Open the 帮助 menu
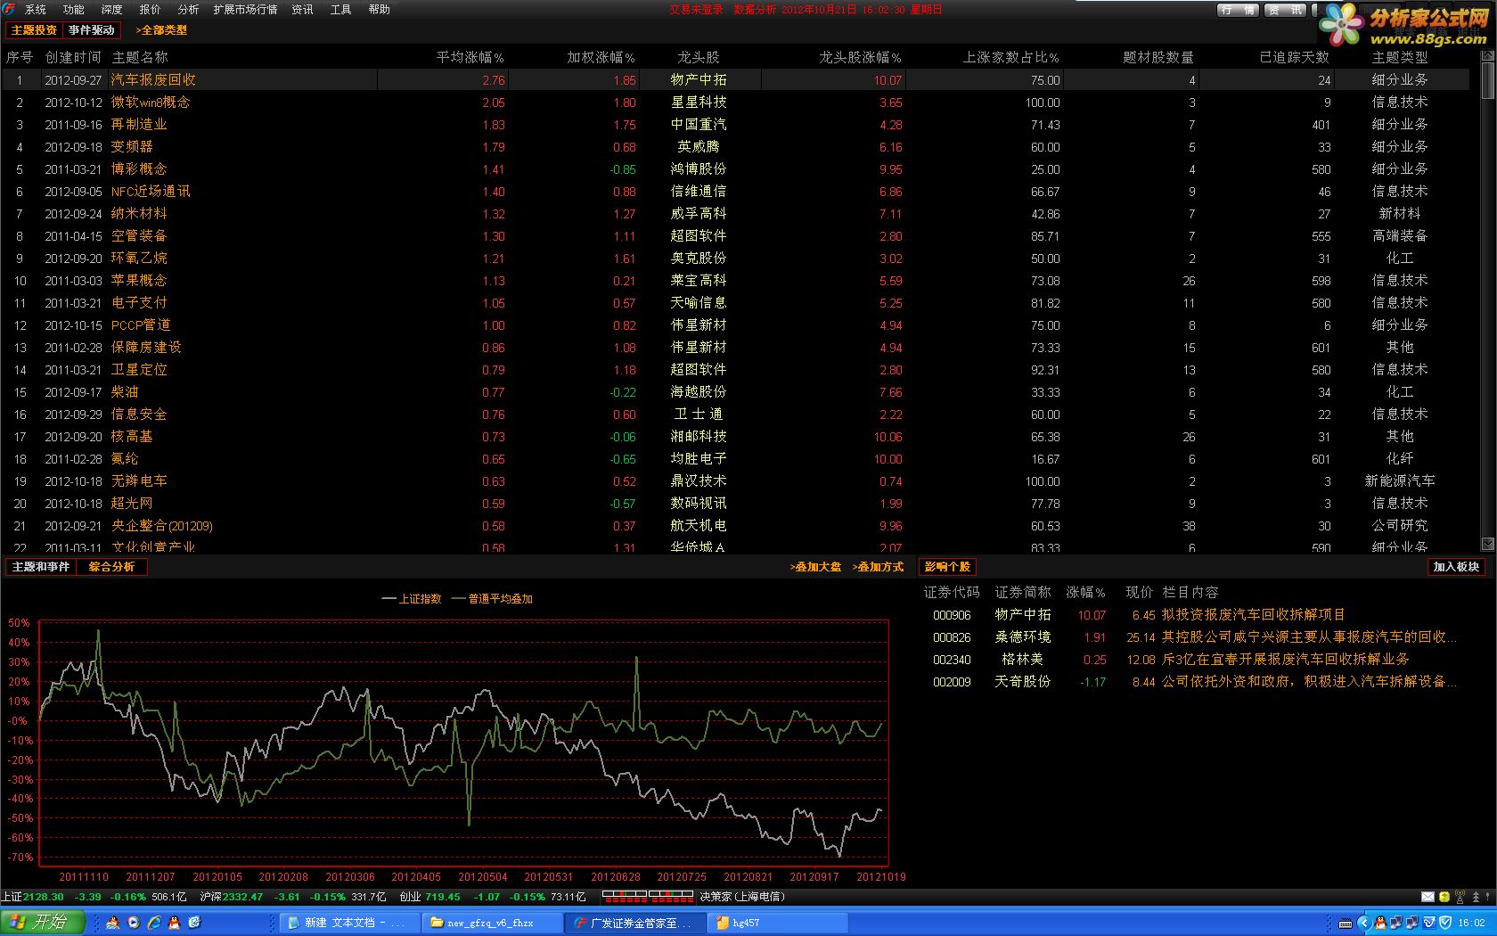This screenshot has height=936, width=1497. pos(380,10)
